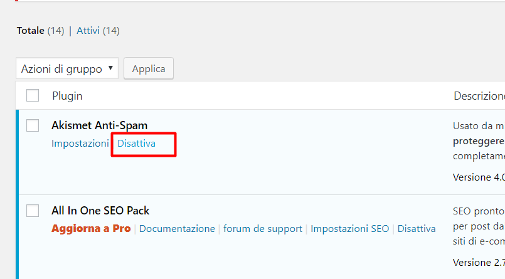The width and height of the screenshot is (505, 279).
Task: Open Impostazioni for Akismet Anti-Spam
Action: (x=80, y=144)
